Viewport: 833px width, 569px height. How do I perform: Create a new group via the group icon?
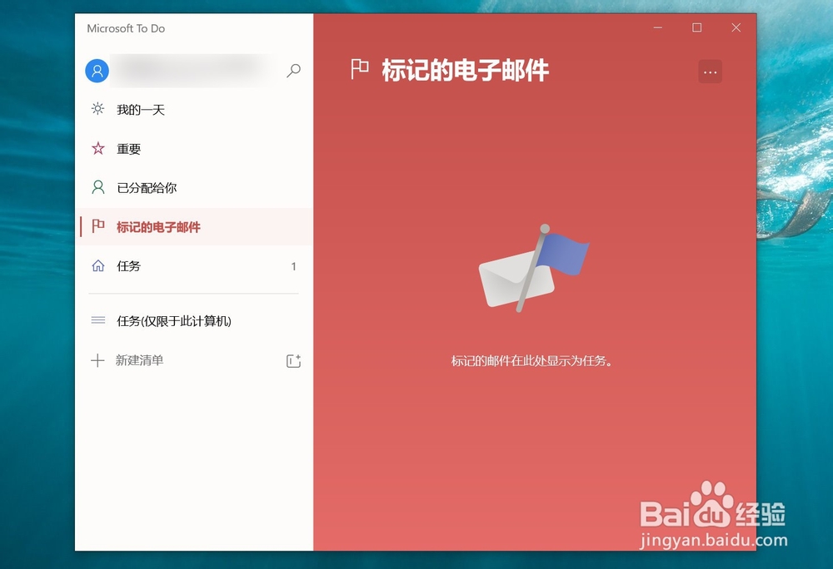pyautogui.click(x=293, y=360)
